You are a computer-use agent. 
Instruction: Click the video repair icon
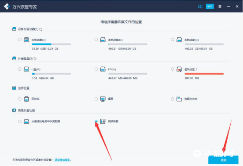(103, 121)
